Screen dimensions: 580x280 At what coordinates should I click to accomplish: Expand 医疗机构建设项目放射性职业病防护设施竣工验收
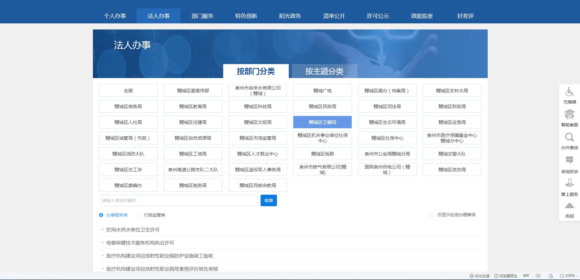(x=159, y=256)
